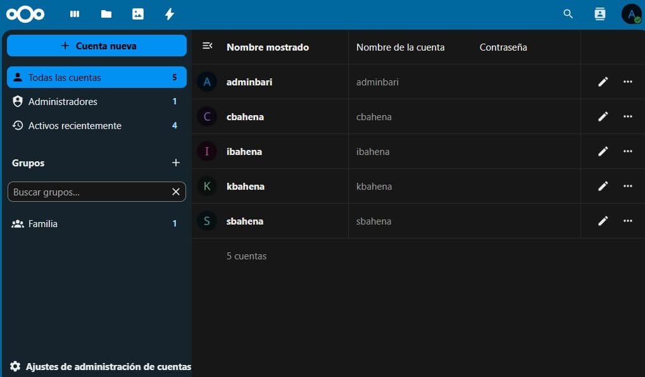Image resolution: width=645 pixels, height=377 pixels.
Task: Click the adminbari display name
Action: point(249,82)
